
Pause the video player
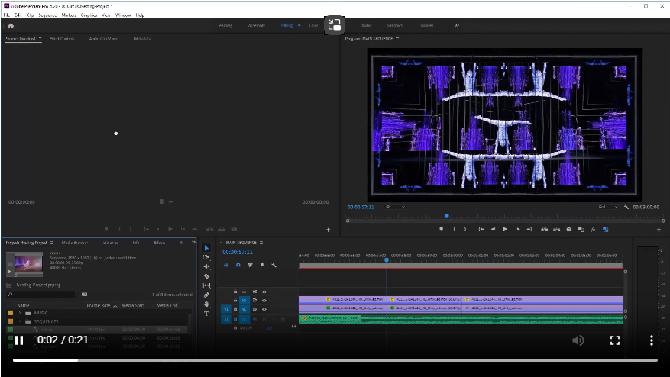[19, 340]
